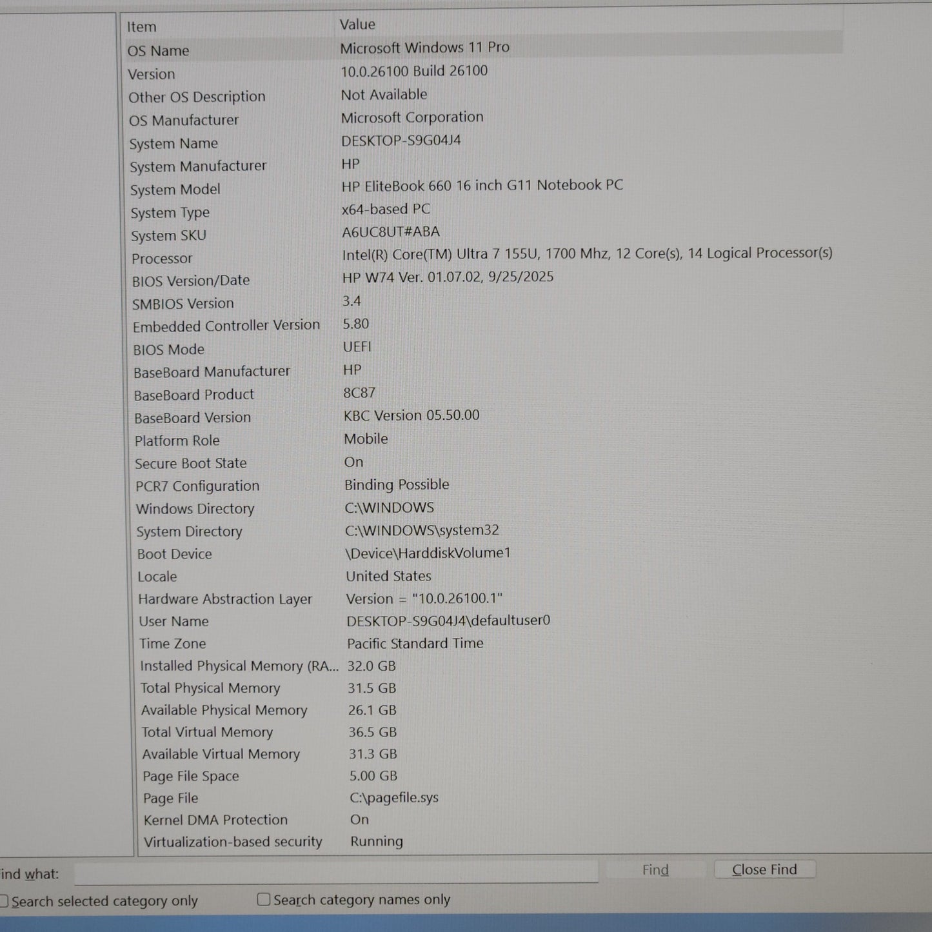The width and height of the screenshot is (932, 932).
Task: Select the User Name row
Action: [x=174, y=621]
